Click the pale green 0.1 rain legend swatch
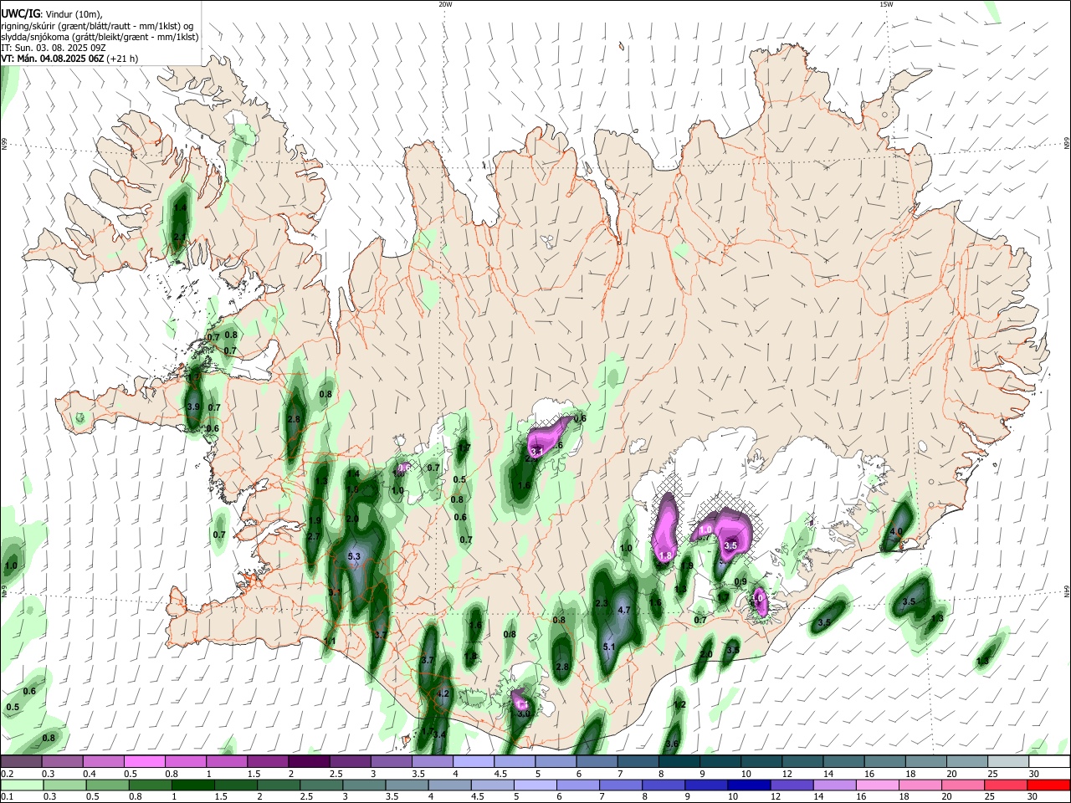1071x803 pixels. 21,785
